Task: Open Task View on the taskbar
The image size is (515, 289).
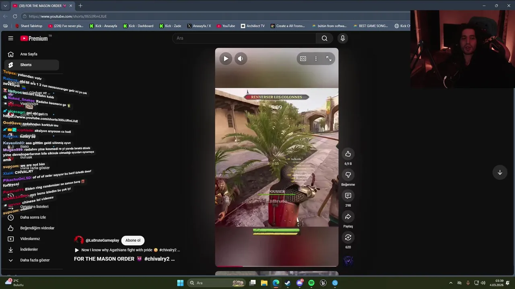Action: [252, 283]
